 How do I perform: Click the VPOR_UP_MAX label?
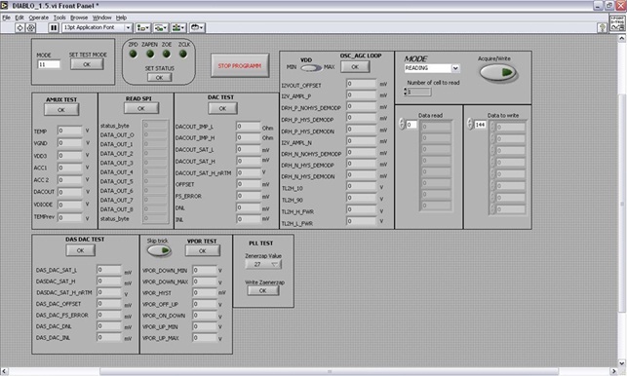click(161, 338)
